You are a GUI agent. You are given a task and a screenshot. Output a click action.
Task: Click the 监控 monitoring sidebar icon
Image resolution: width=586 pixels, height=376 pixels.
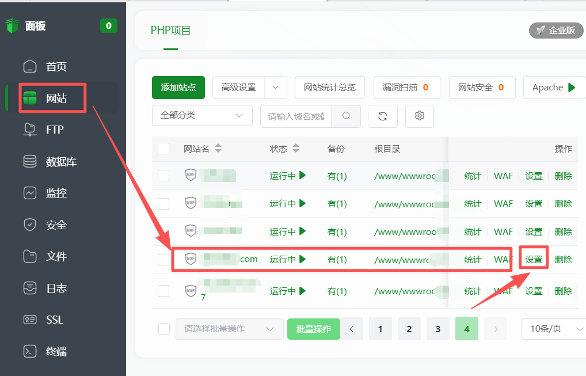click(x=29, y=193)
